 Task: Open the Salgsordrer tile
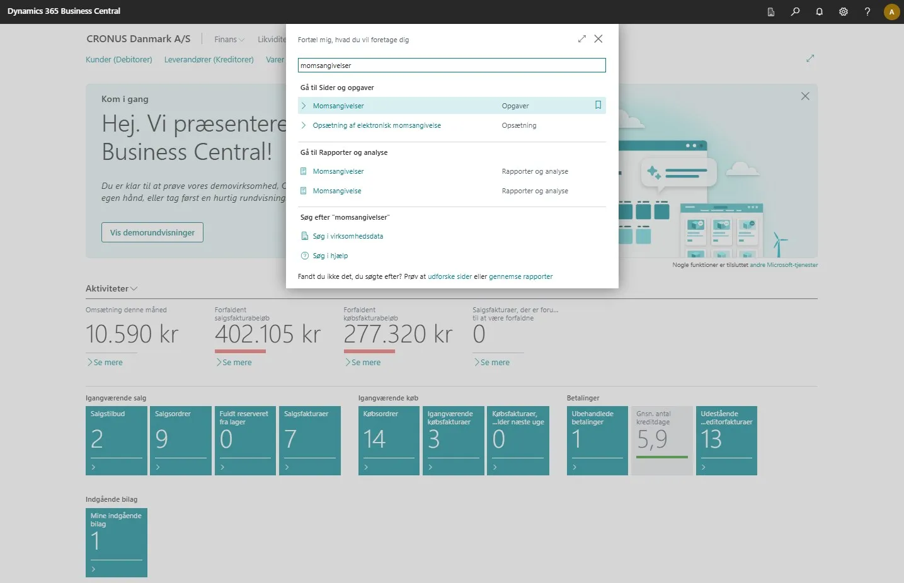181,440
